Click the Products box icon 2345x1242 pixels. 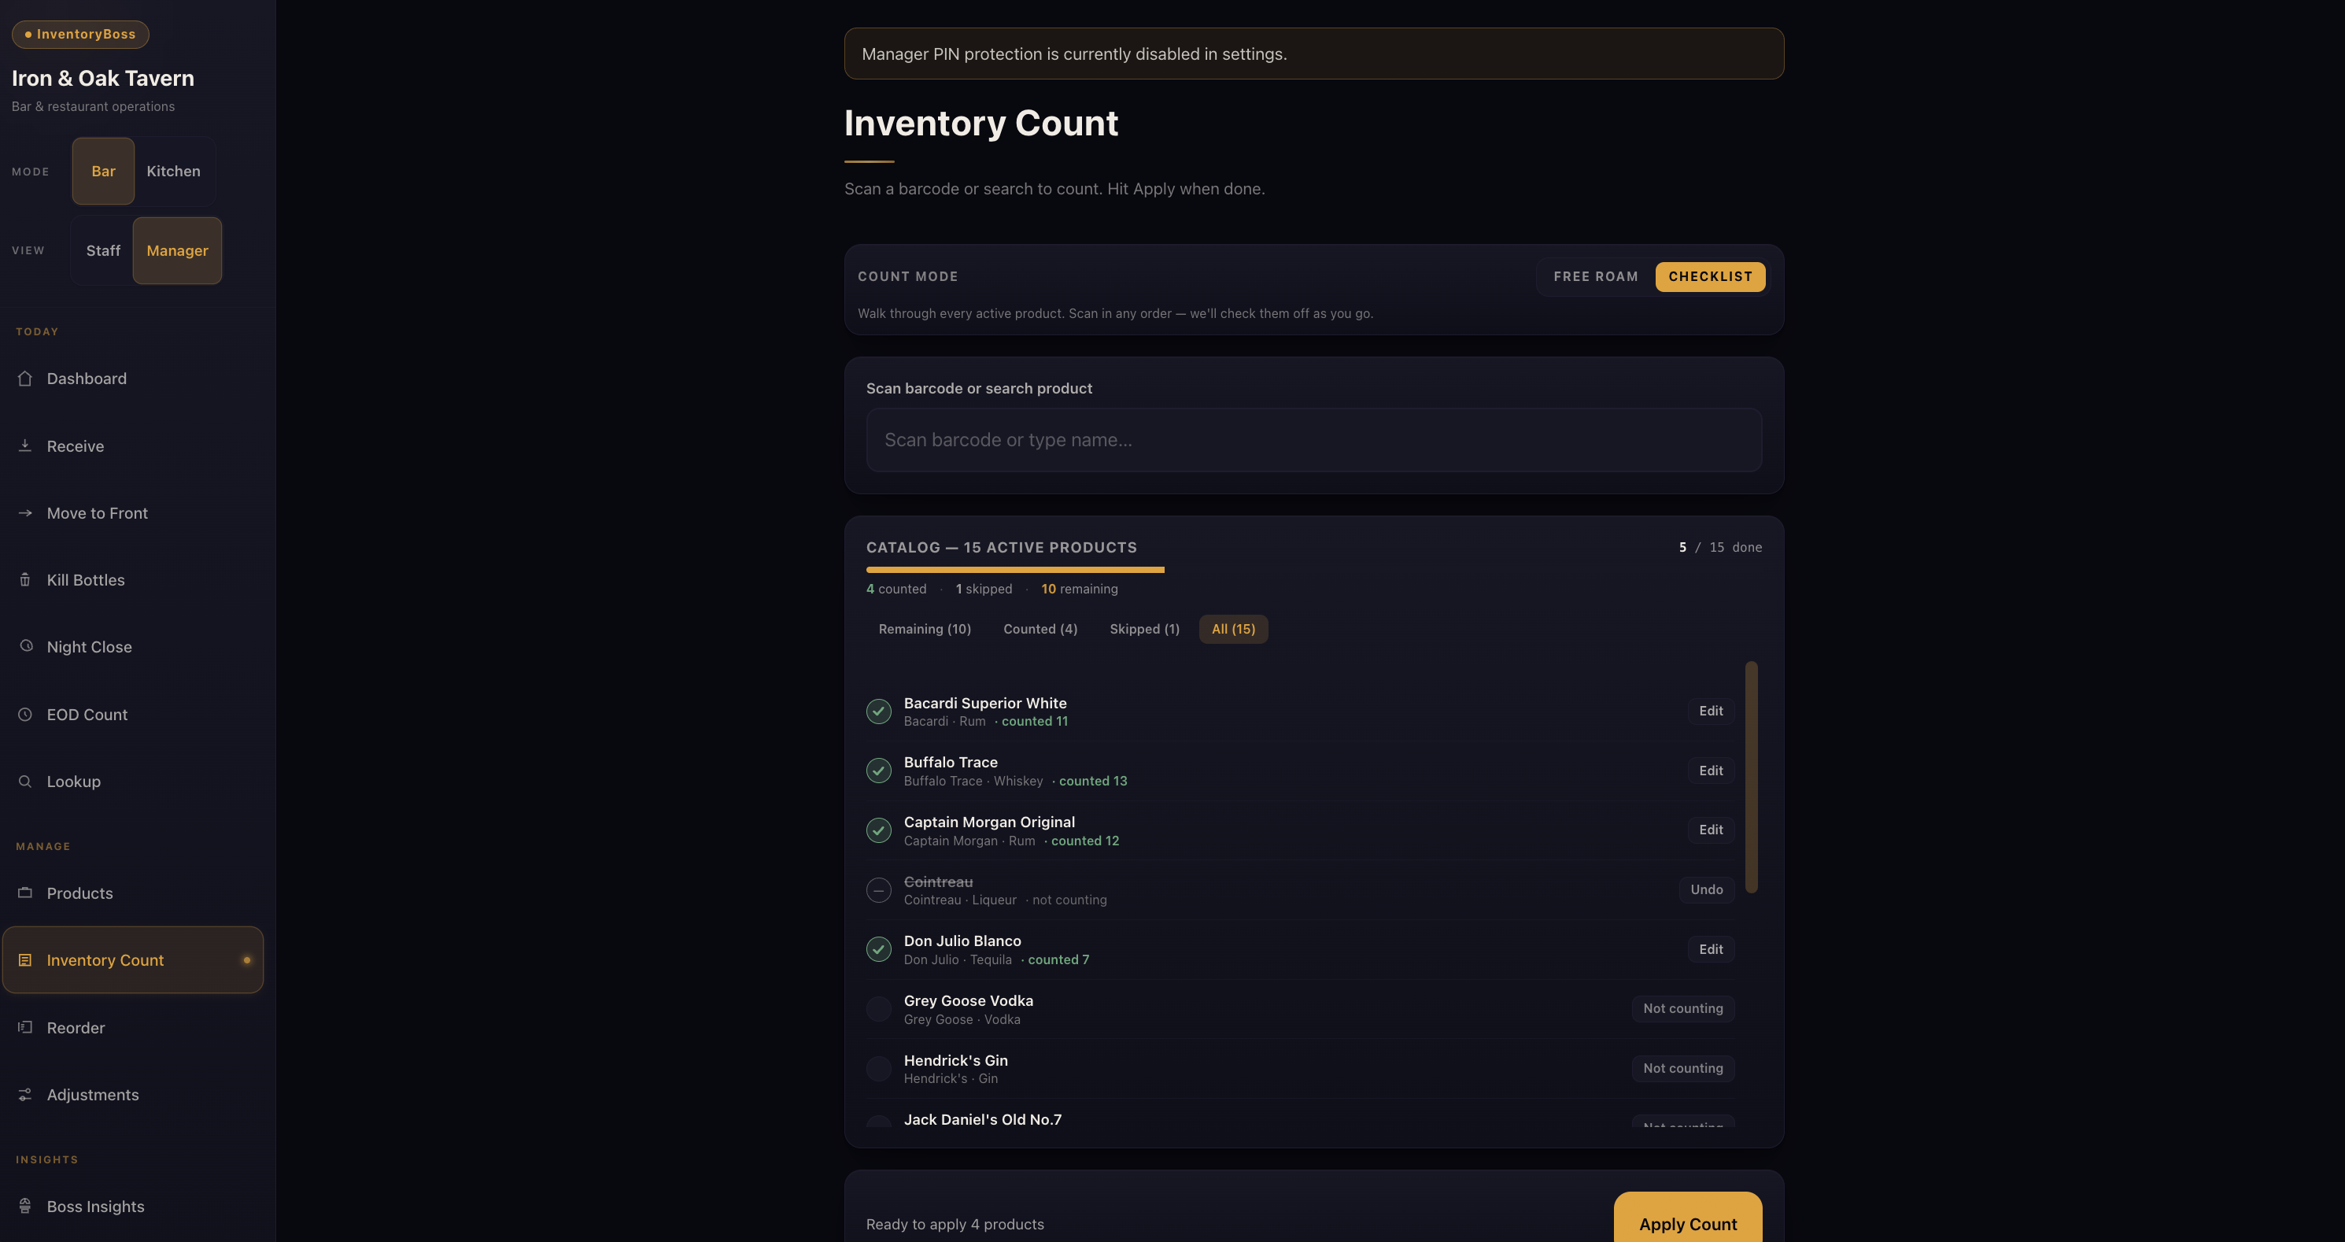tap(24, 893)
